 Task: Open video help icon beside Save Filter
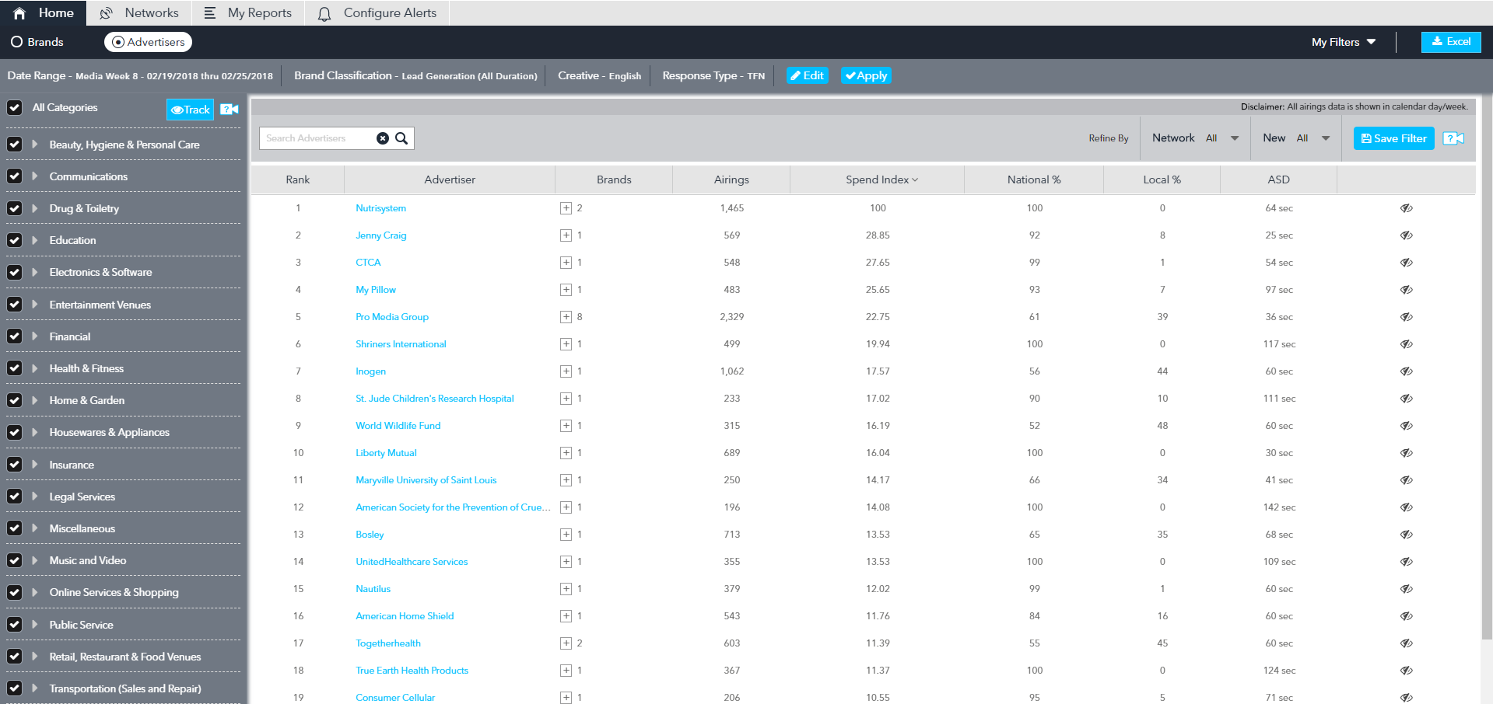pyautogui.click(x=1453, y=138)
